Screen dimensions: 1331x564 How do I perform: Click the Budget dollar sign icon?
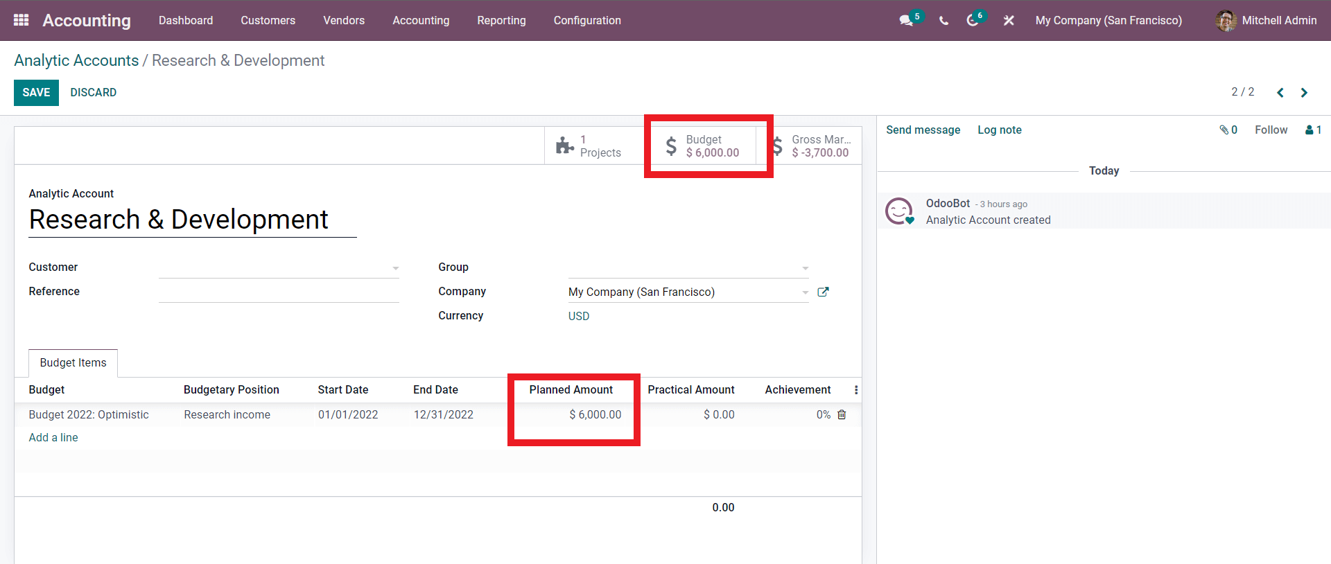point(671,146)
